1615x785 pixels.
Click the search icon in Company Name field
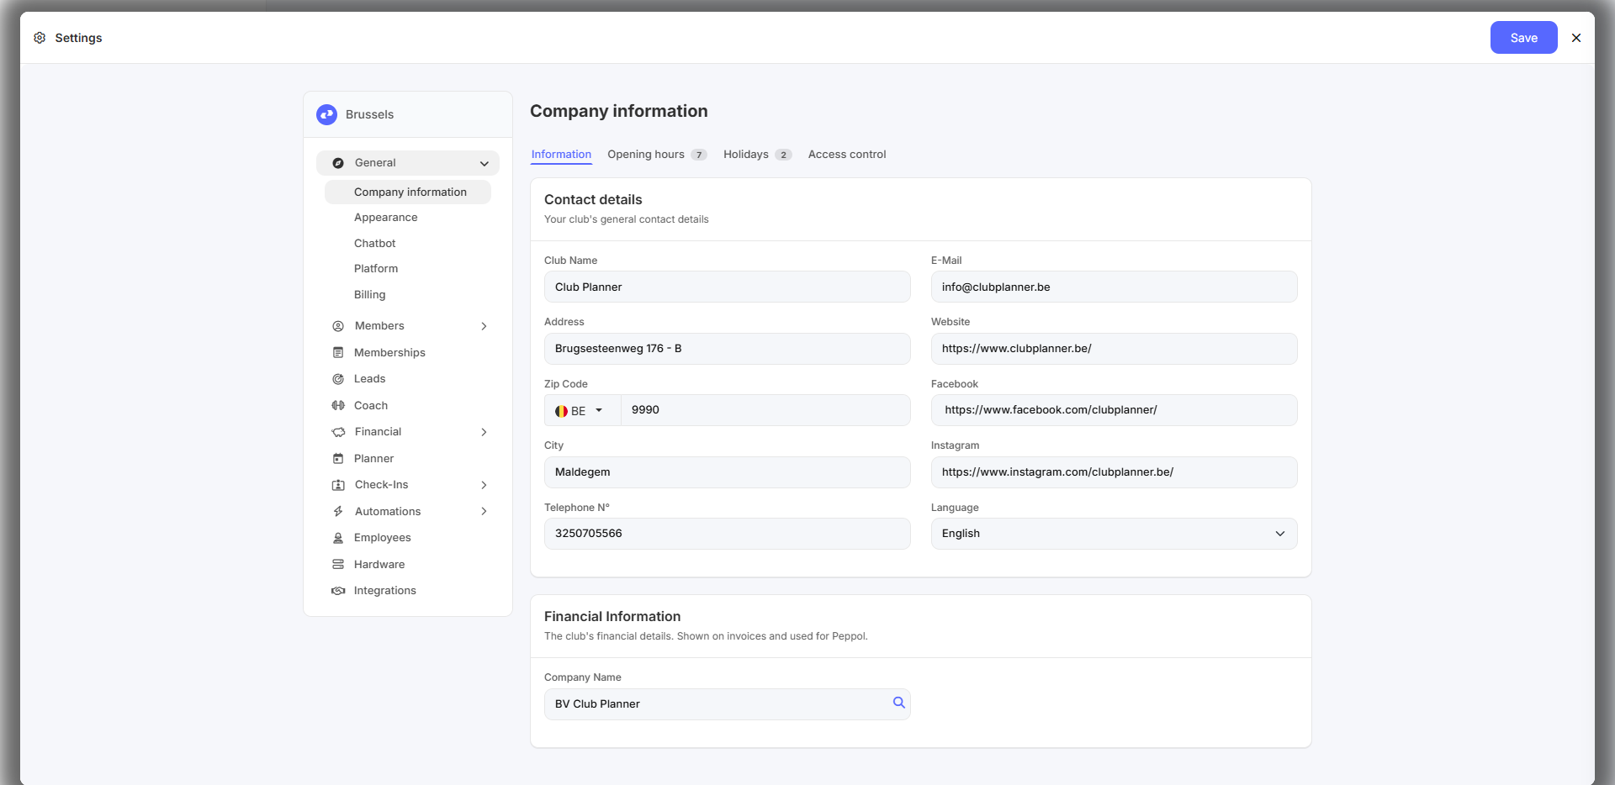(899, 703)
